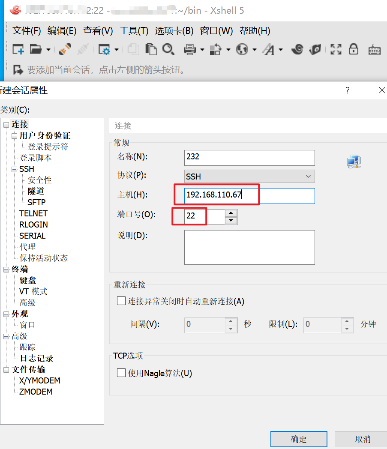This screenshot has height=449, width=387.
Task: Collapse the 外观 tree node
Action: (6, 314)
